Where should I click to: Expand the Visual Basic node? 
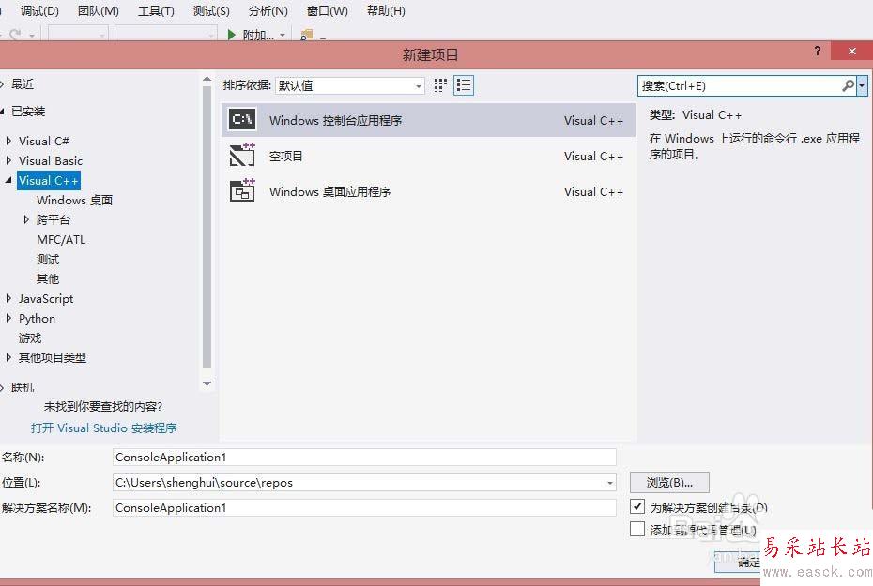coord(8,160)
